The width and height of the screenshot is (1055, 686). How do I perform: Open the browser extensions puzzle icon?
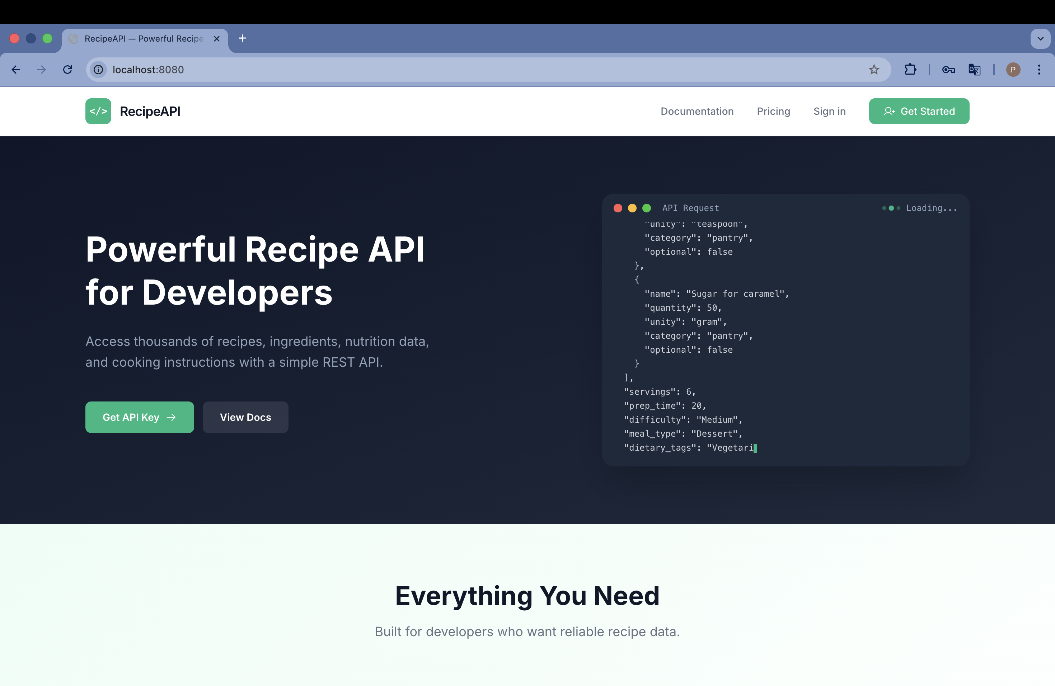910,70
